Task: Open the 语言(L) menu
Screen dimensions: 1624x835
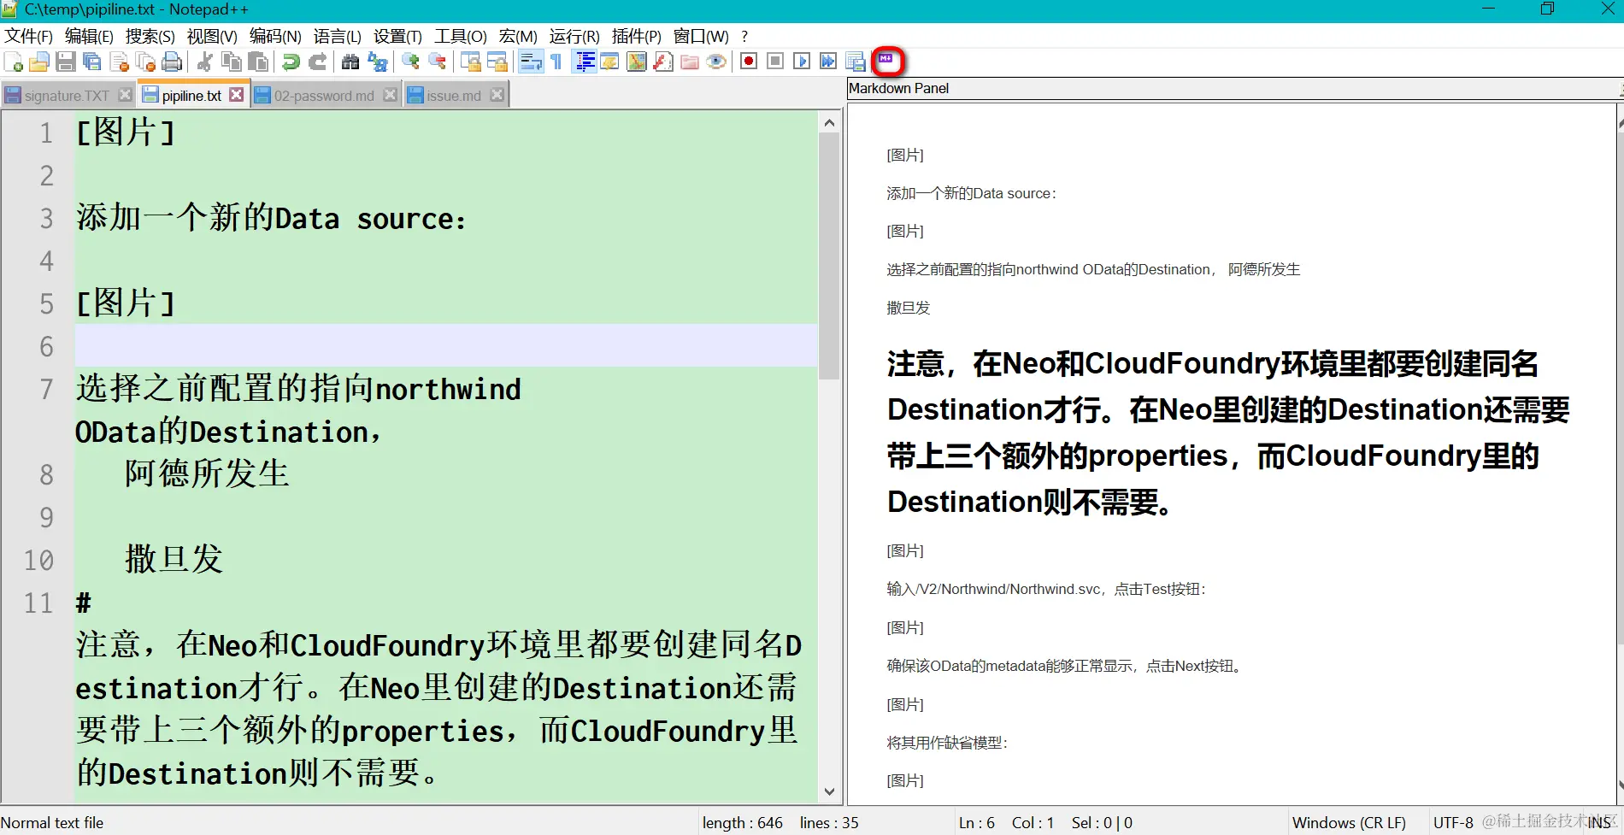Action: (338, 36)
